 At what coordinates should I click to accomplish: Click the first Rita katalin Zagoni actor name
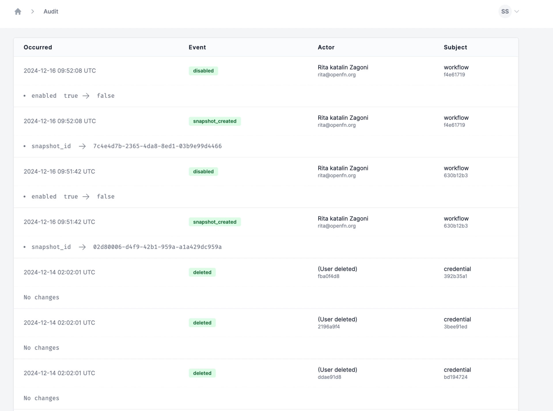[x=343, y=67]
